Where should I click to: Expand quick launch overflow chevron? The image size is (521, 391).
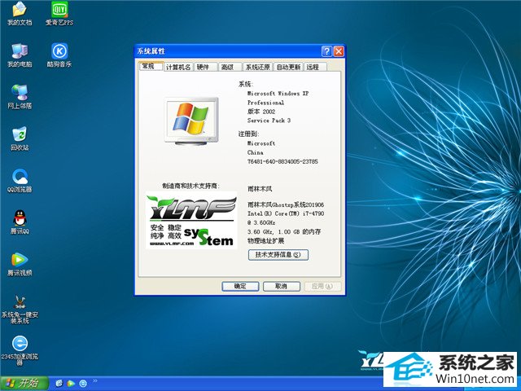pos(95,380)
